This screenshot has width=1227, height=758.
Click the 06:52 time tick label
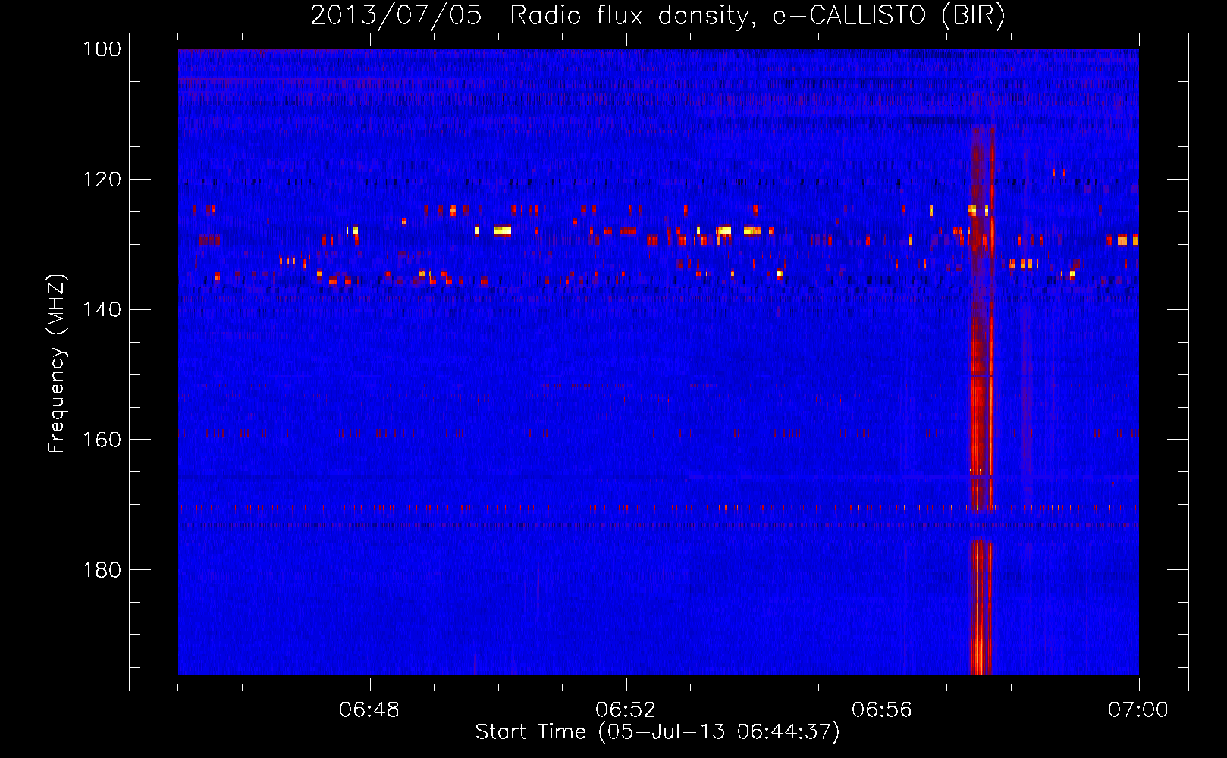click(x=626, y=710)
